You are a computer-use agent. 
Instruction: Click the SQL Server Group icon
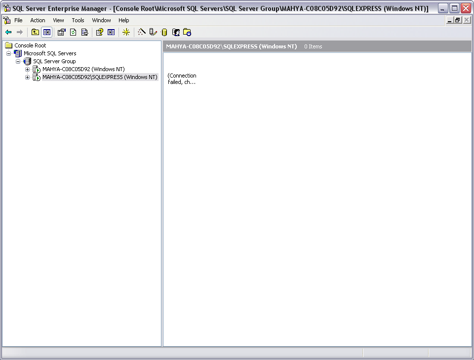point(27,61)
